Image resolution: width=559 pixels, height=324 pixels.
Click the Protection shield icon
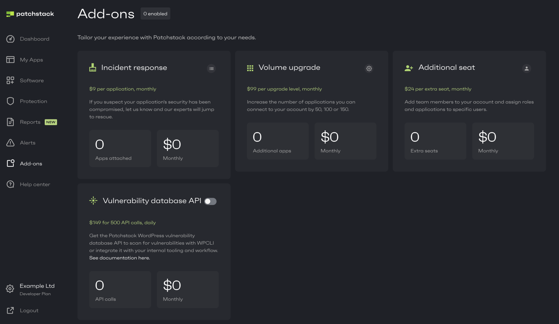[x=10, y=101]
